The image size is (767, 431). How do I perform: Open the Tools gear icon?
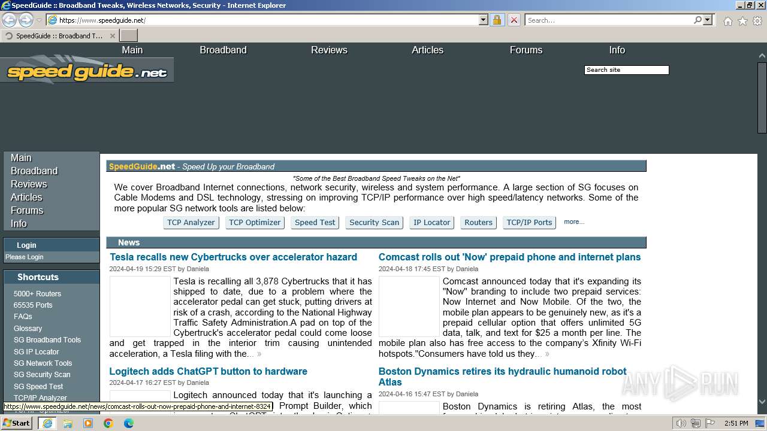757,21
